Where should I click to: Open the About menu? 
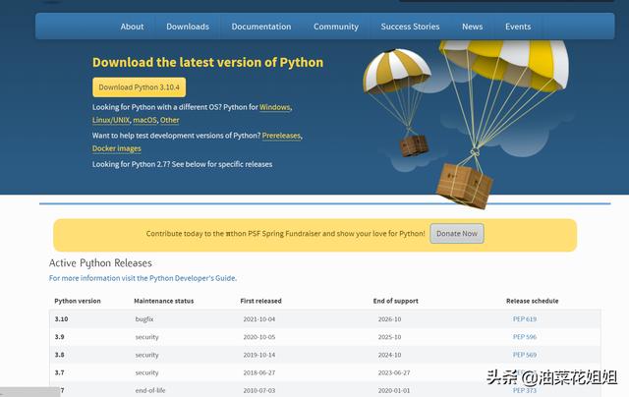(x=132, y=27)
